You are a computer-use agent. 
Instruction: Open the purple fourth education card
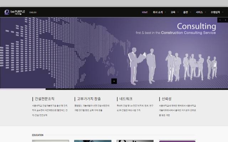coord(177,141)
